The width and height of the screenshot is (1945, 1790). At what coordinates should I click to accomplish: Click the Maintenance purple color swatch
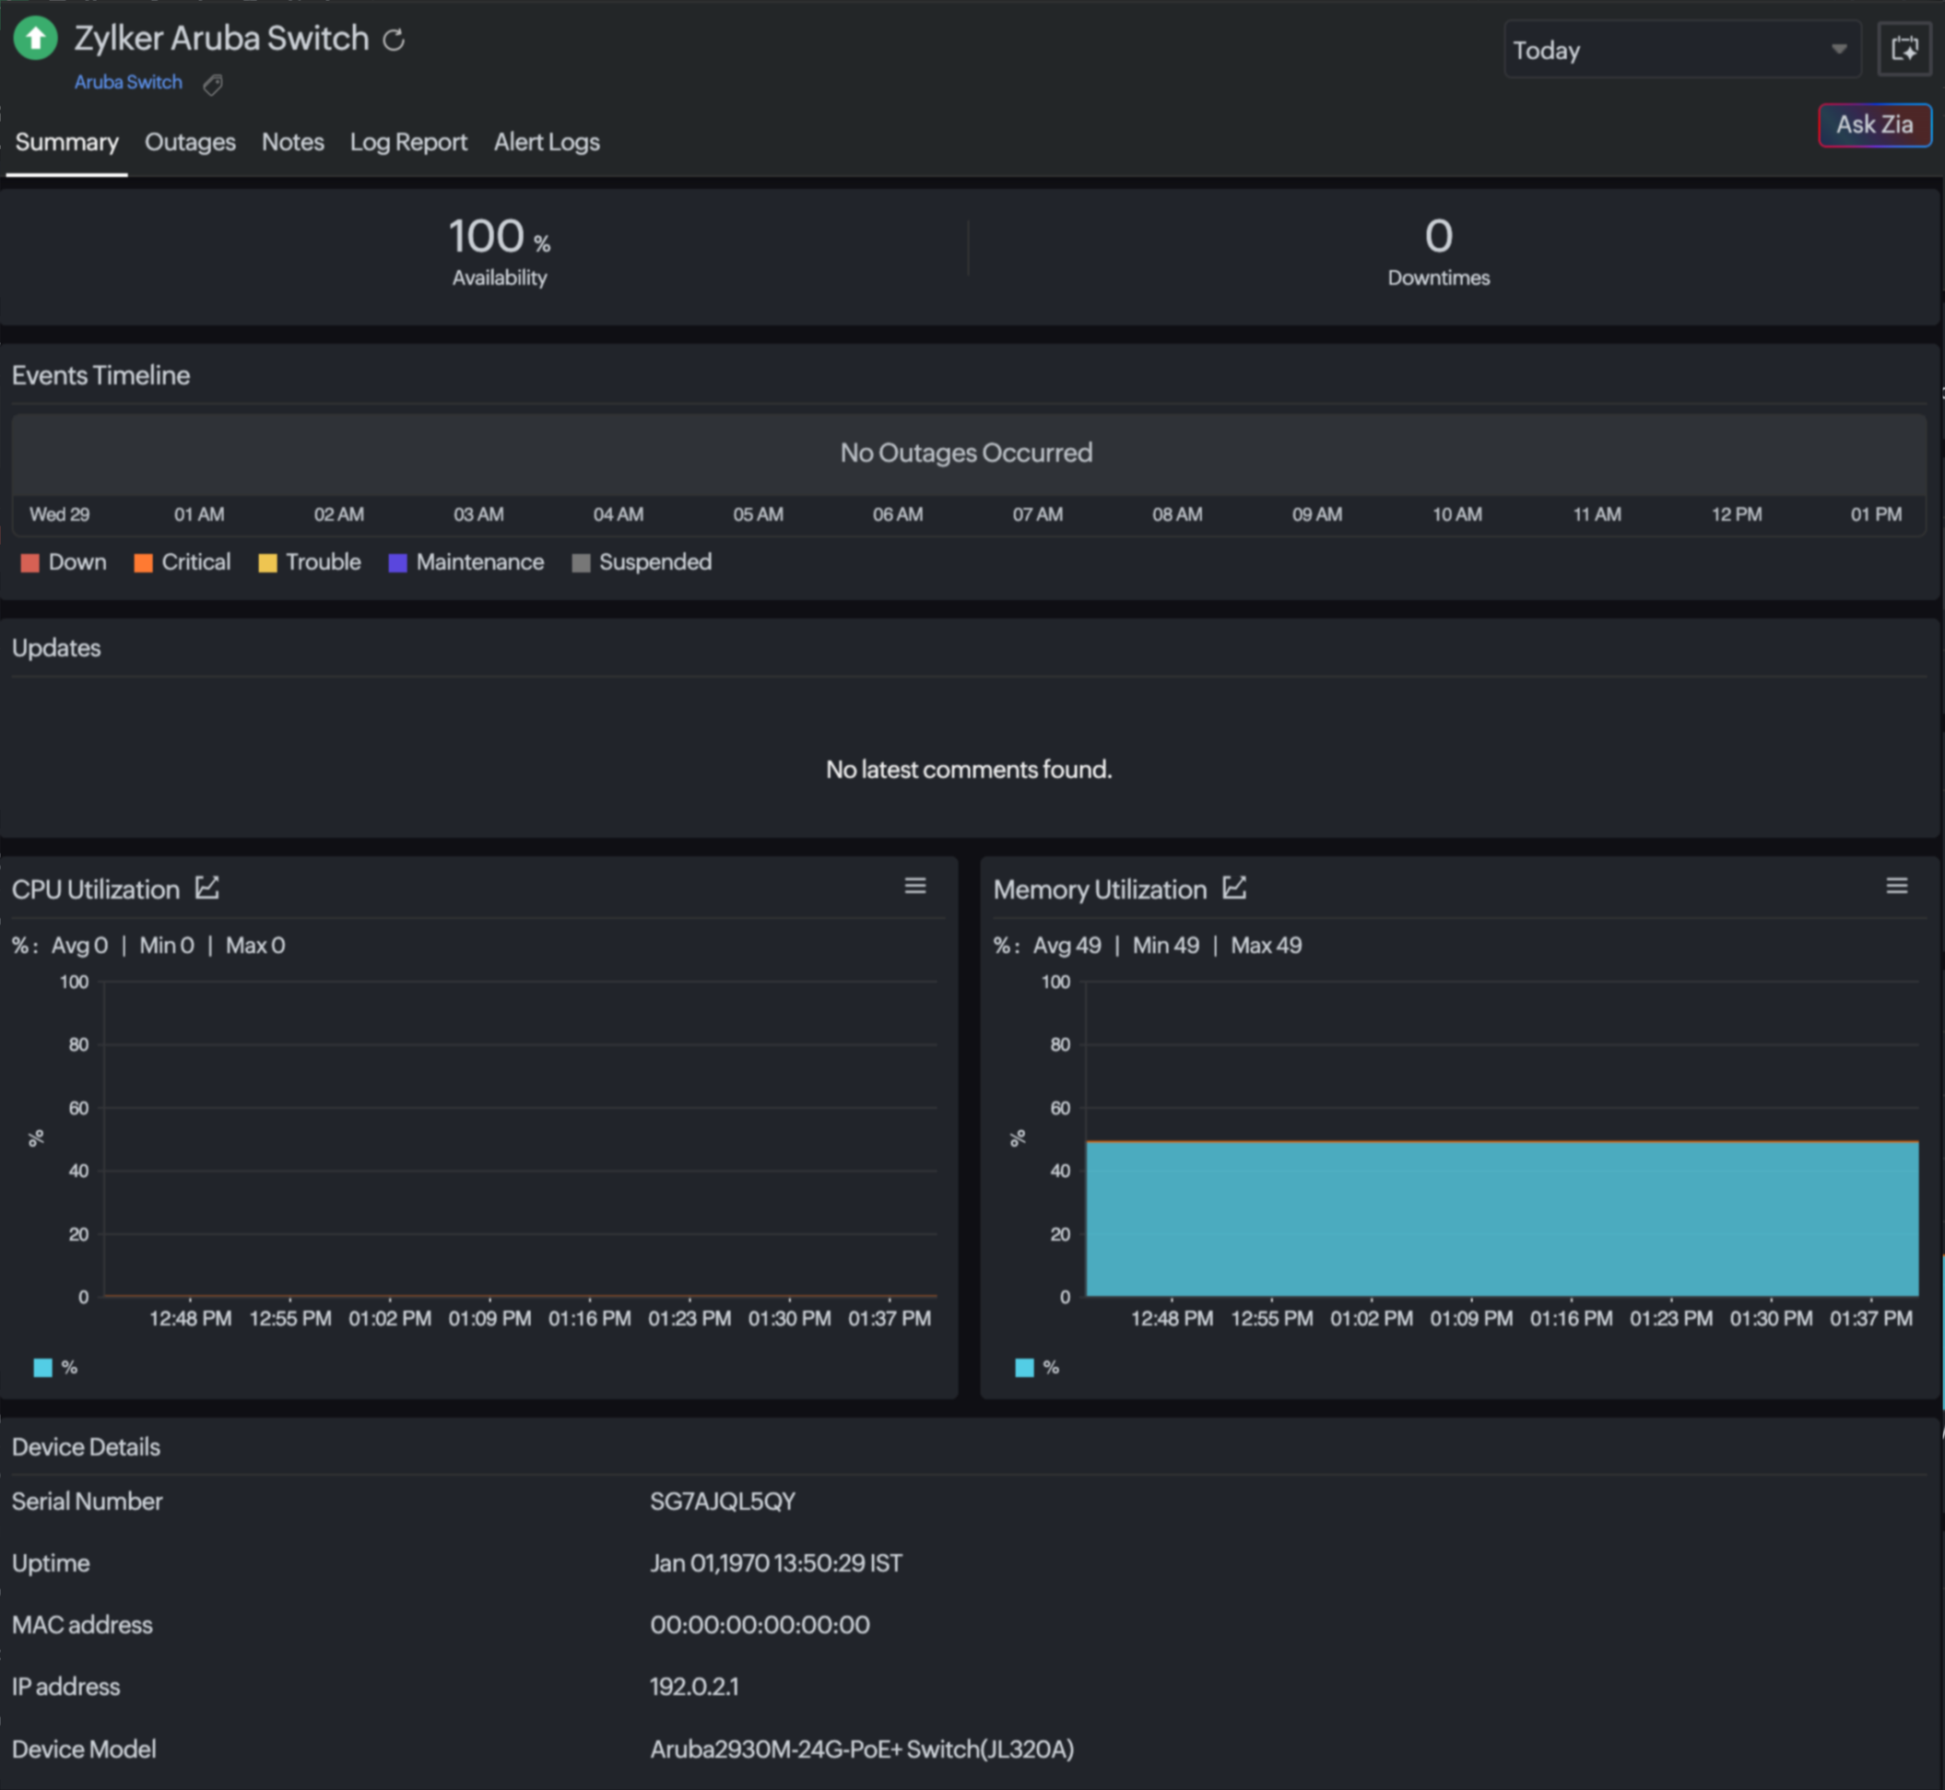tap(397, 564)
